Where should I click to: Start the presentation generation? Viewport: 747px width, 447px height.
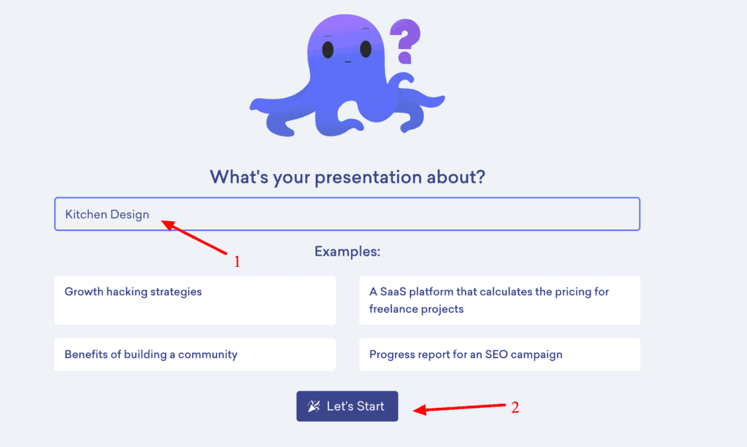(x=347, y=406)
